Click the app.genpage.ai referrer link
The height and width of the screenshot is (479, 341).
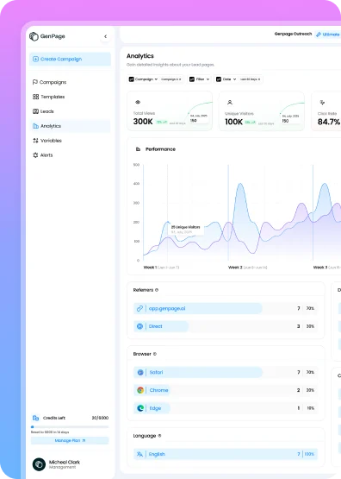(x=167, y=308)
